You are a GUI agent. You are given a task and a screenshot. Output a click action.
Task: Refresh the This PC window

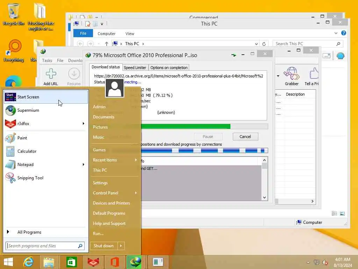[264, 44]
